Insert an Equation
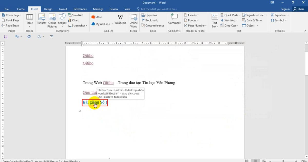The image size is (308, 162). tap(279, 15)
